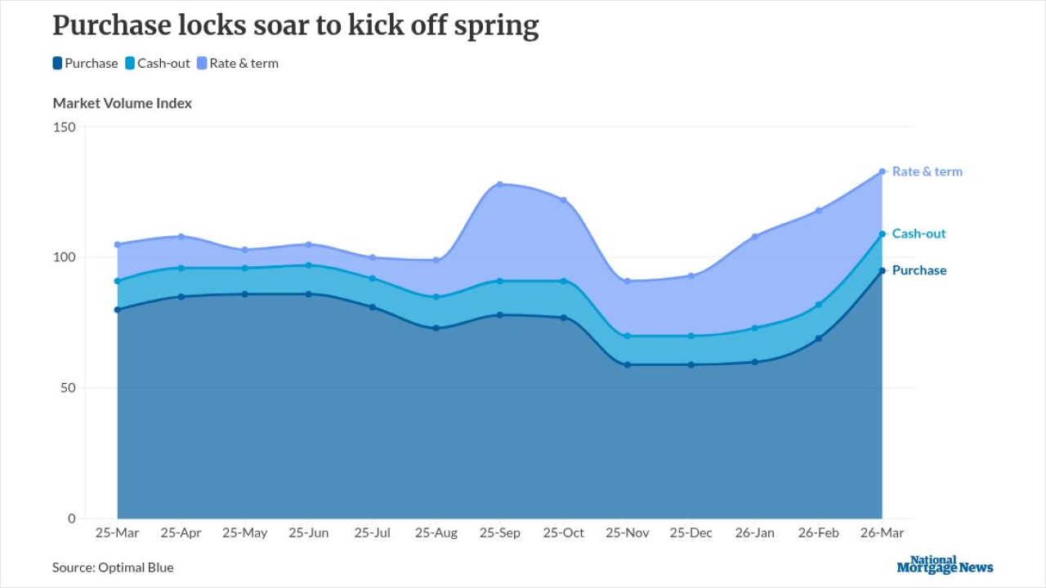Click the Rate & term legend swatch
This screenshot has width=1046, height=588.
(x=202, y=63)
